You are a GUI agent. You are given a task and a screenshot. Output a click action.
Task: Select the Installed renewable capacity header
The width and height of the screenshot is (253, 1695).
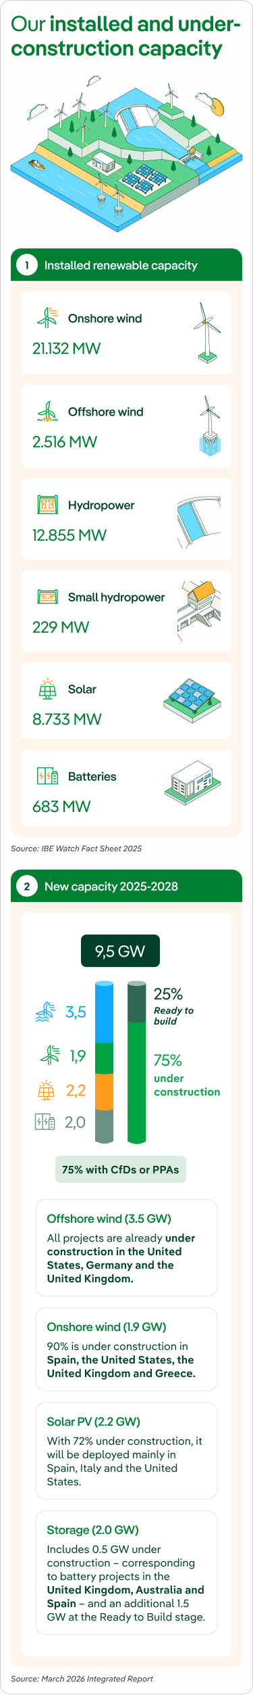126,265
